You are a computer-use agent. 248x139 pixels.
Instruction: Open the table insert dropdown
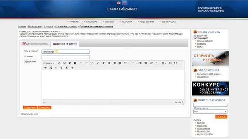point(164,63)
